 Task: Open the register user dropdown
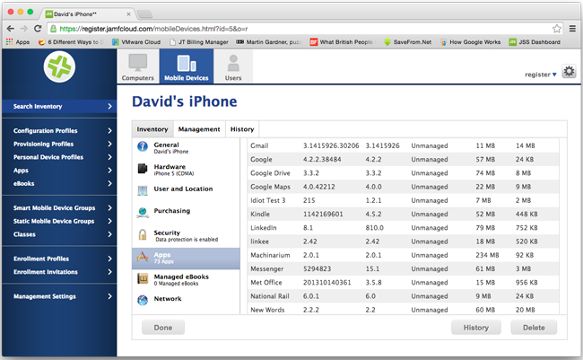(541, 75)
